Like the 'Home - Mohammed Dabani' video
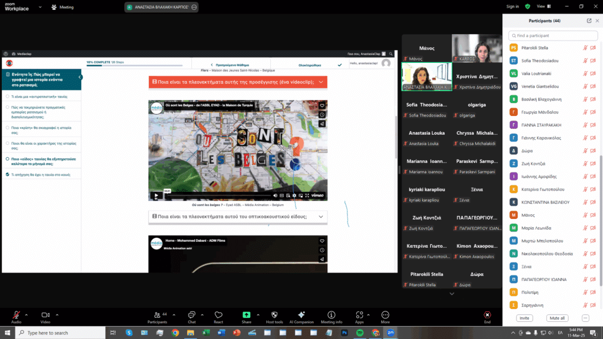 coord(322,241)
